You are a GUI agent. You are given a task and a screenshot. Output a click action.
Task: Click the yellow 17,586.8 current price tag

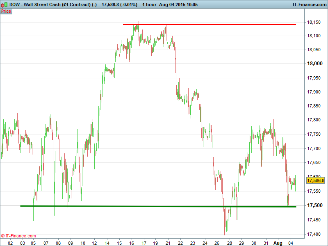tap(315, 180)
